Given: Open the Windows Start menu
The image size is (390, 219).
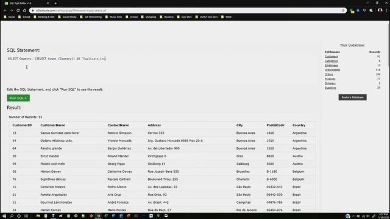Looking at the screenshot, I should click(x=4, y=216).
